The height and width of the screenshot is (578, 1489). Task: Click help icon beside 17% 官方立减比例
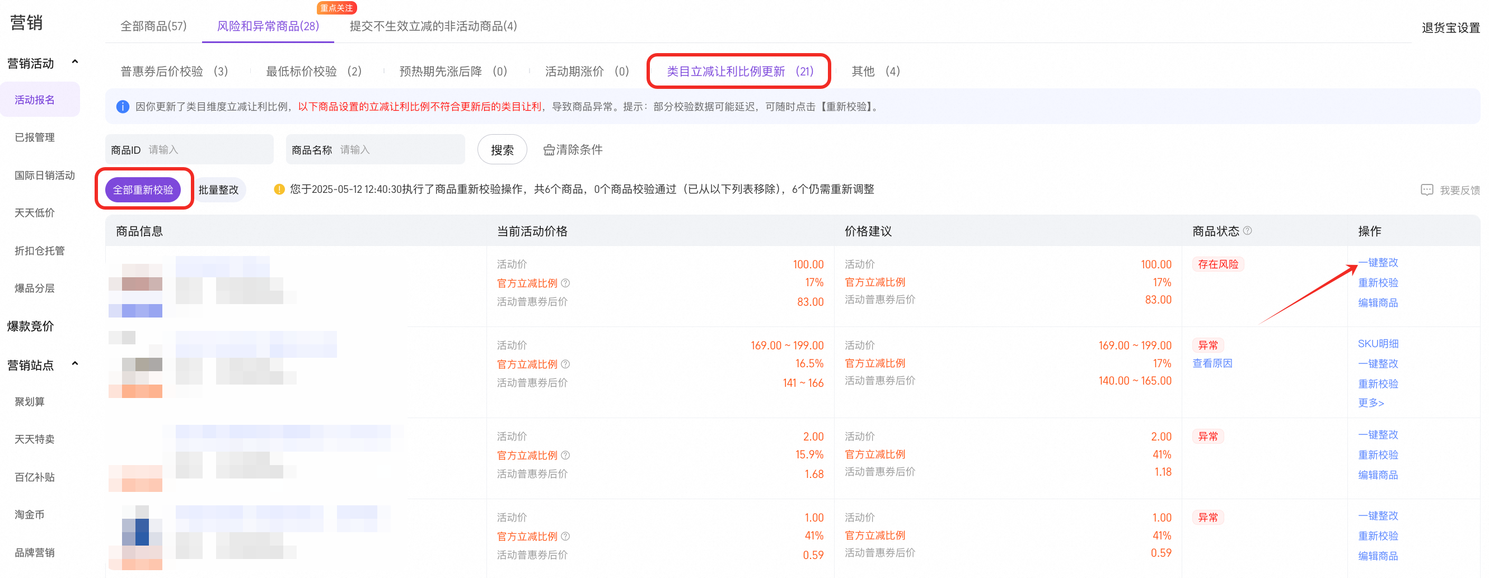(565, 283)
